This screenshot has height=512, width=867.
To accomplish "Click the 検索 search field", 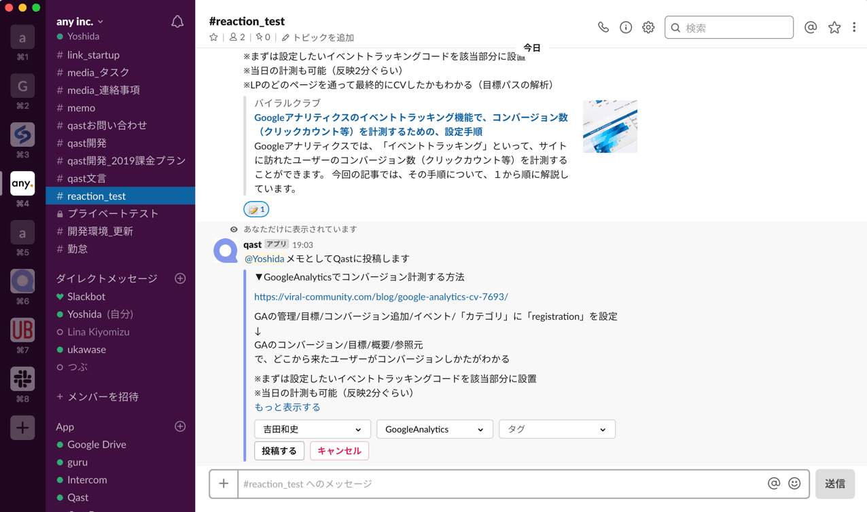I will [x=729, y=27].
